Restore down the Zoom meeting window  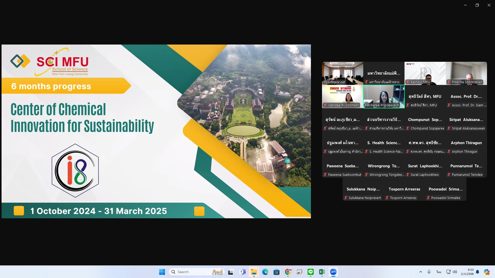click(477, 5)
